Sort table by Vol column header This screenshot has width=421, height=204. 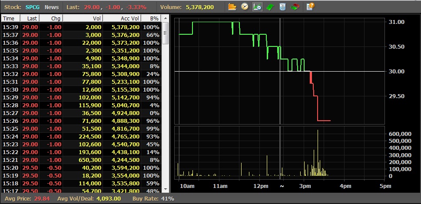[x=83, y=18]
